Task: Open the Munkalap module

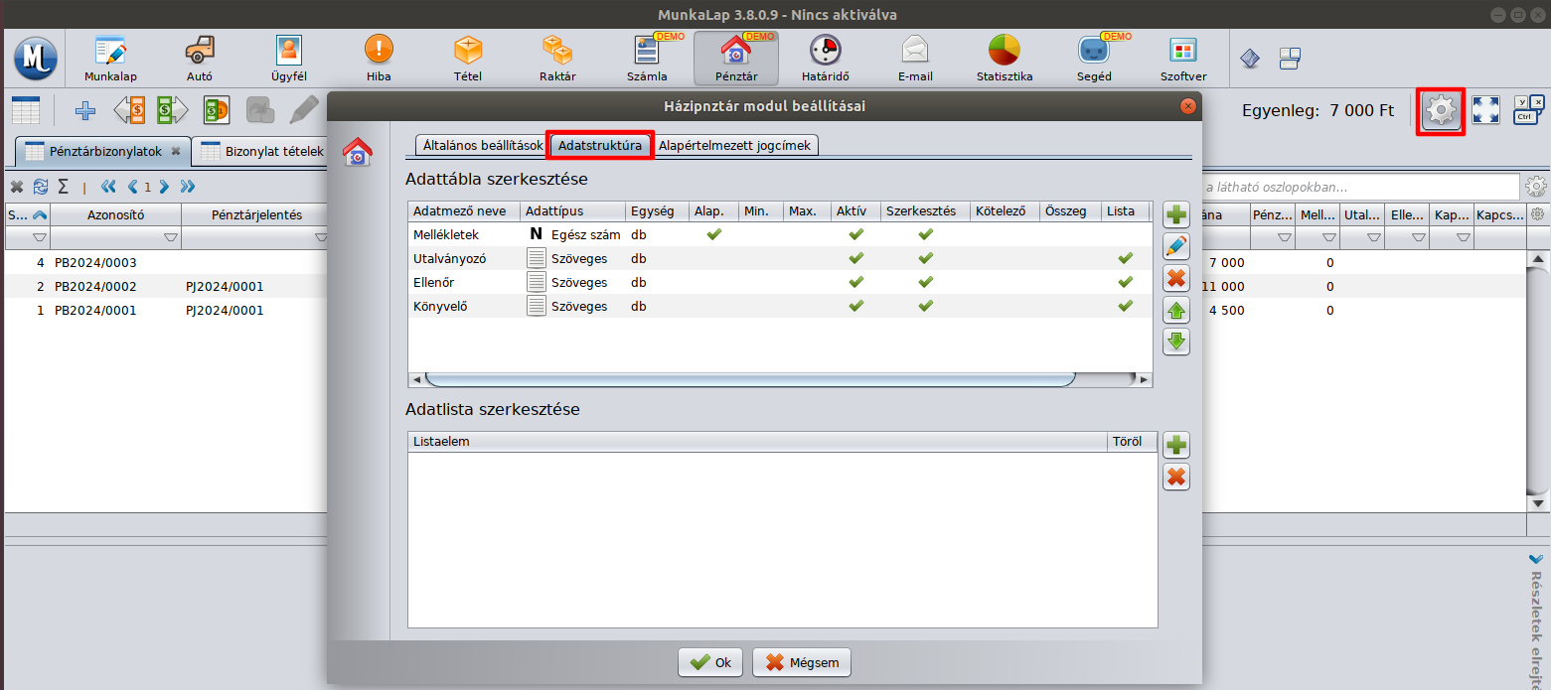Action: pos(110,58)
